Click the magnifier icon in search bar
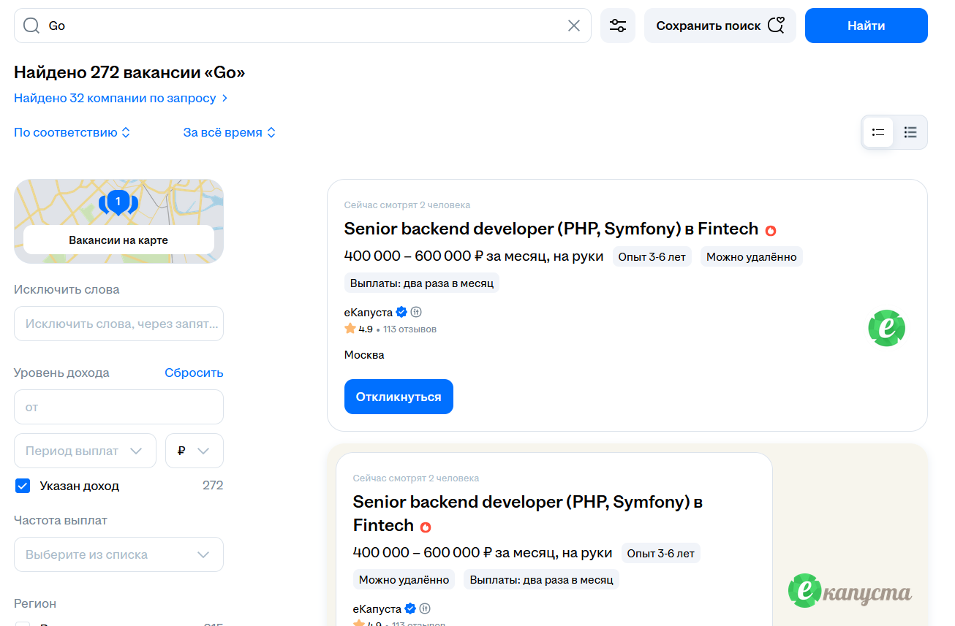The width and height of the screenshot is (955, 626). coord(31,25)
